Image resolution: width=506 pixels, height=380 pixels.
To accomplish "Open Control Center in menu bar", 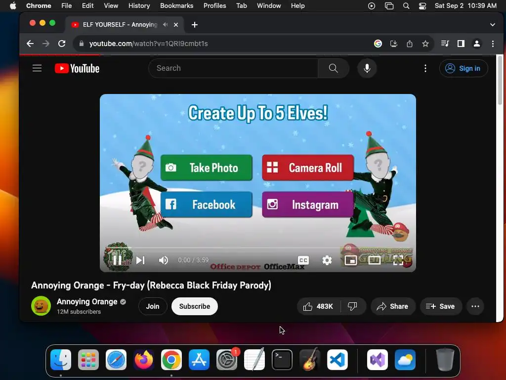I will pyautogui.click(x=422, y=6).
